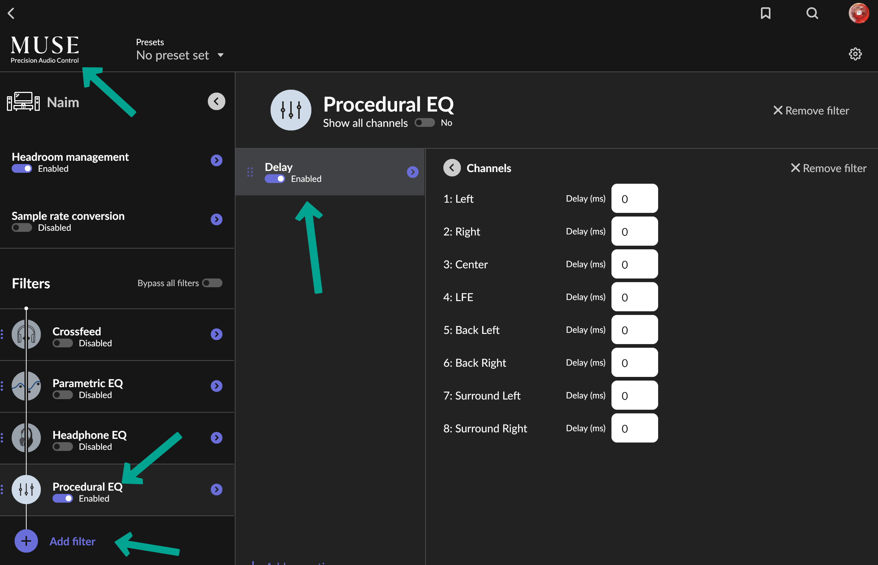878x565 pixels.
Task: Click the Crossfeed headphones filter icon
Action: pyautogui.click(x=26, y=334)
